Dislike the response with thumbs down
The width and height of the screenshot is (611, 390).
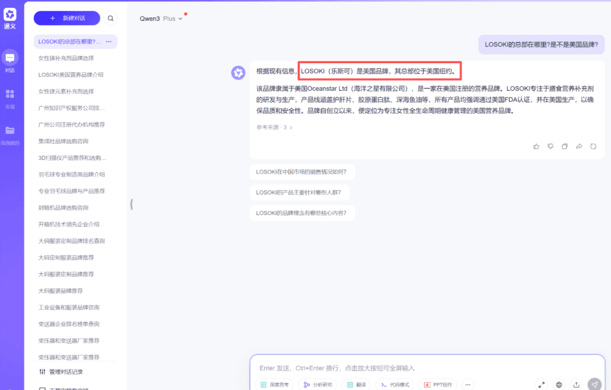coord(550,146)
